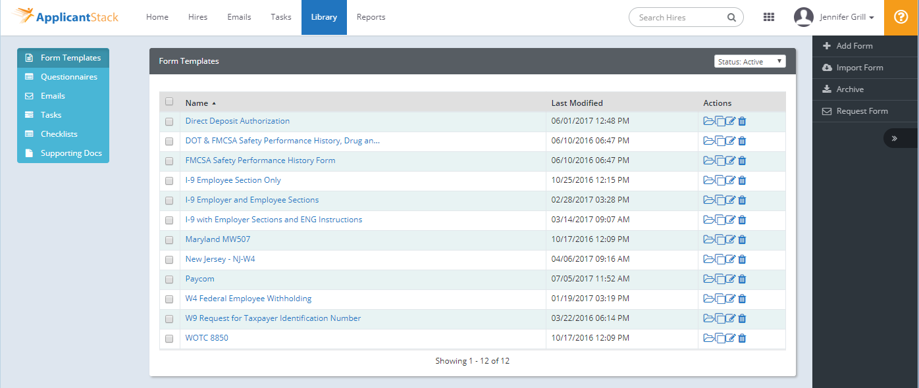The height and width of the screenshot is (388, 919).
Task: Click the orange help icon
Action: pos(901,17)
